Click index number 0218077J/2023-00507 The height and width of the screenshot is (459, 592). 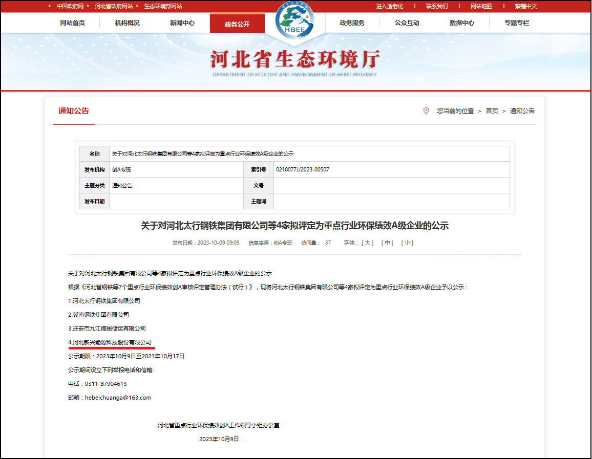pos(303,170)
